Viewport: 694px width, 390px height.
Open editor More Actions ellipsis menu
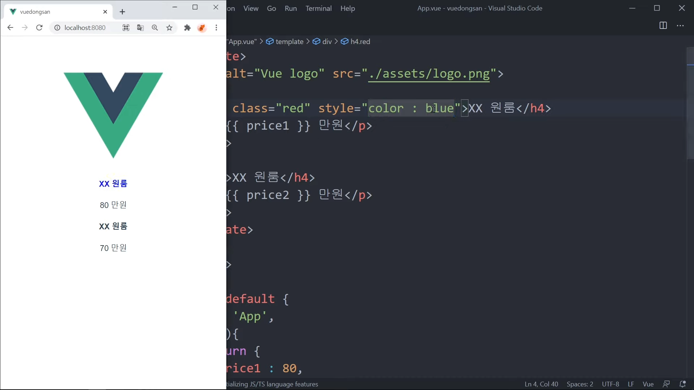(680, 26)
